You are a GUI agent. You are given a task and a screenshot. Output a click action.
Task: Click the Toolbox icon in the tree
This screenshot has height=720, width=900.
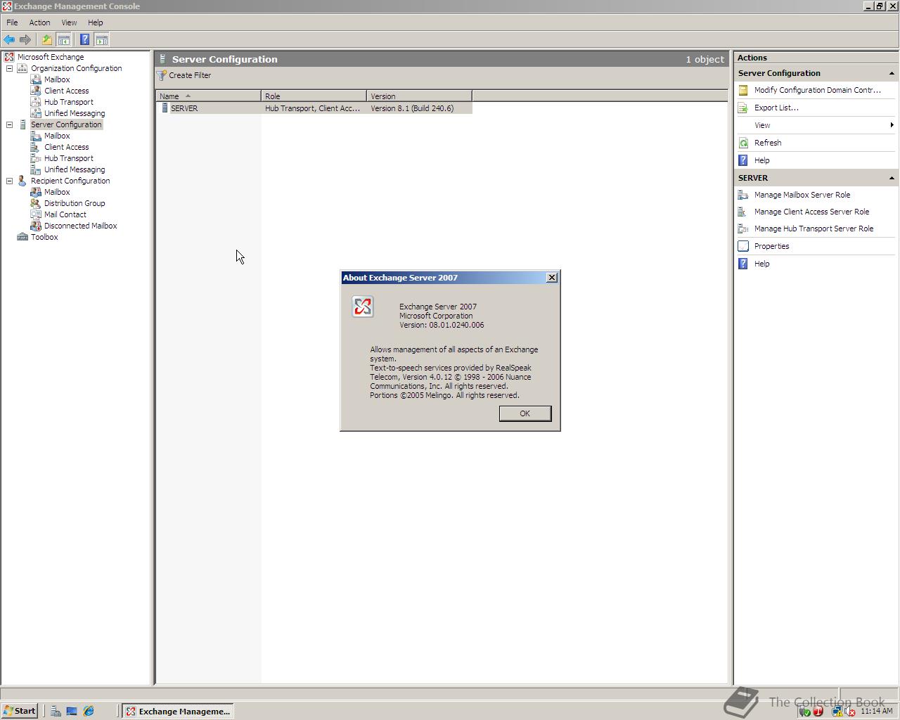point(22,237)
